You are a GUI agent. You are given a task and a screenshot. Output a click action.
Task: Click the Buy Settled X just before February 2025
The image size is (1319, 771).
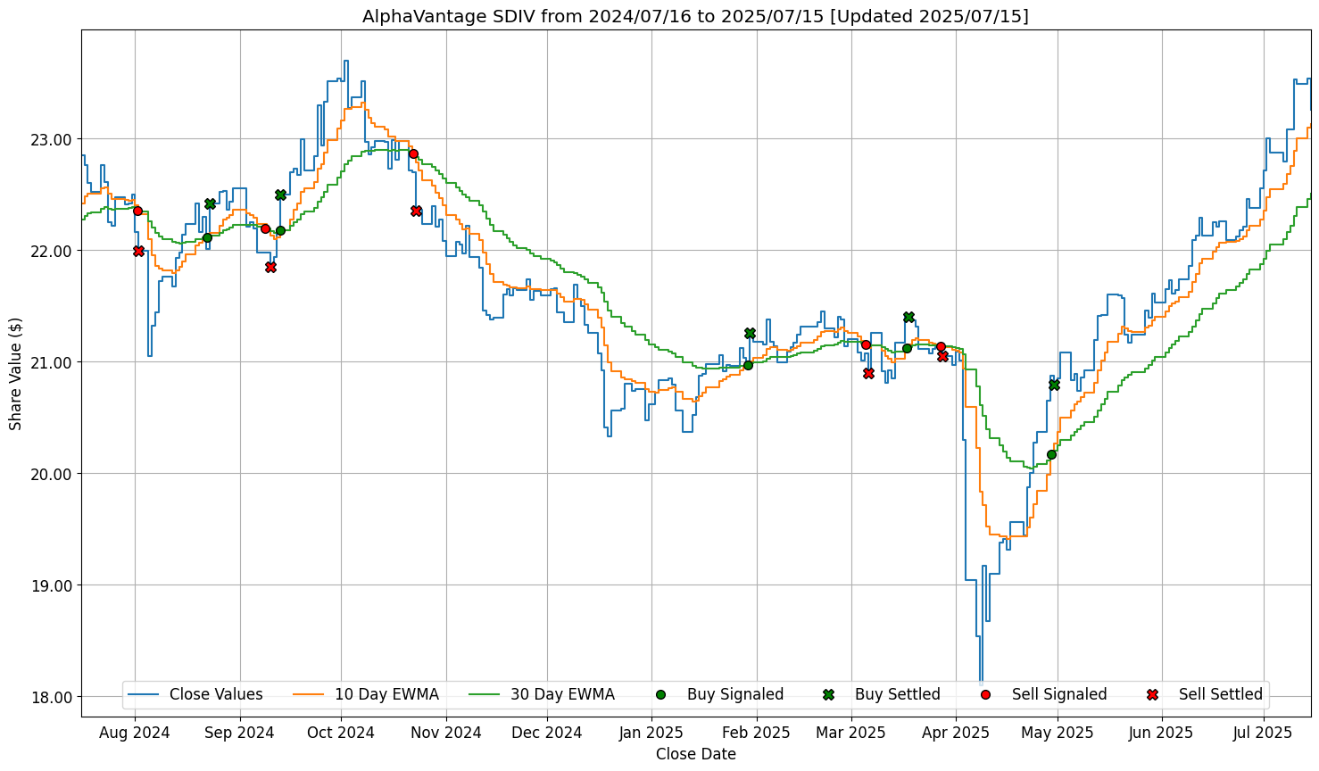pos(750,333)
